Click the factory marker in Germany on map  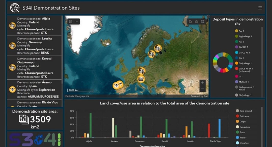pyautogui.click(x=141, y=71)
